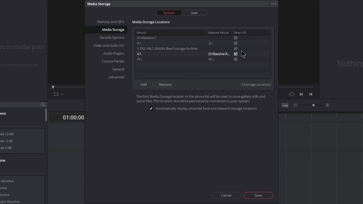Switch to the System tab
The image size is (363, 204).
[x=169, y=13]
